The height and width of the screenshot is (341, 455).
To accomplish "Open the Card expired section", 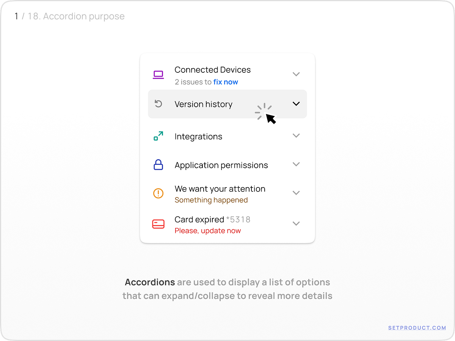I will 296,224.
